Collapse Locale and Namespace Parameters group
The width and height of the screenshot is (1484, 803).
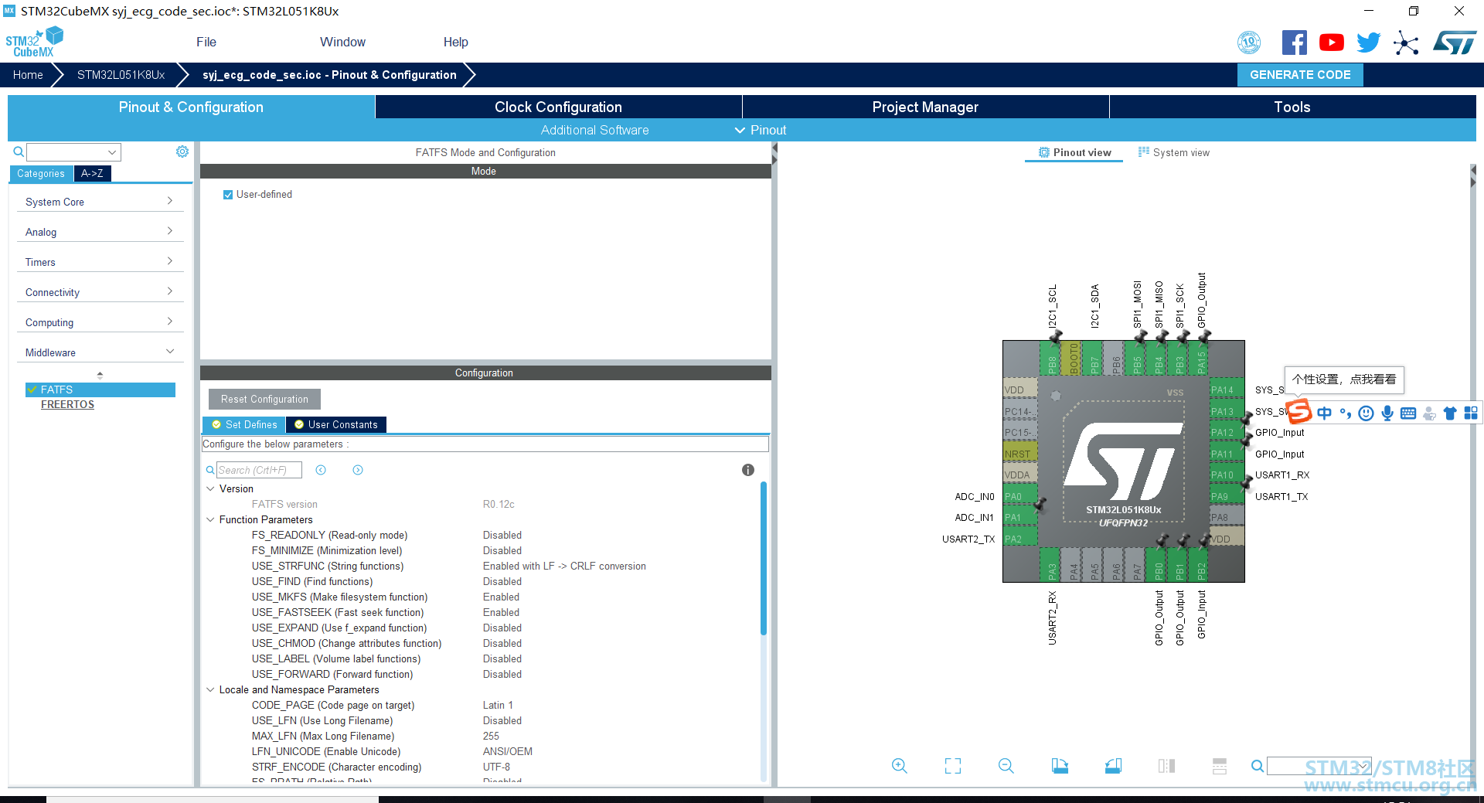point(210,689)
